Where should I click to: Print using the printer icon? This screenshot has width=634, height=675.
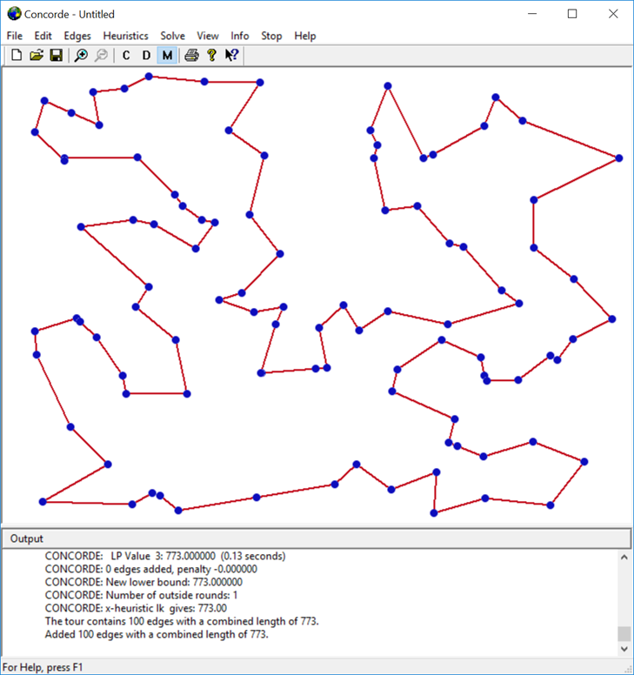191,55
